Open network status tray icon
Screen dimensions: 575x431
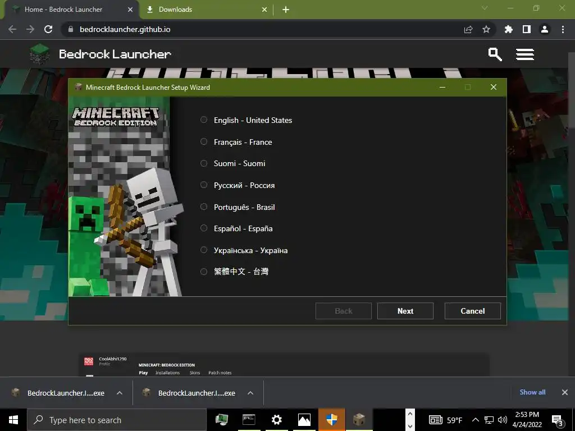point(489,420)
